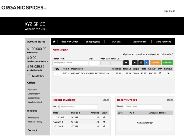Save order to favorites with star icon

(x=135, y=63)
